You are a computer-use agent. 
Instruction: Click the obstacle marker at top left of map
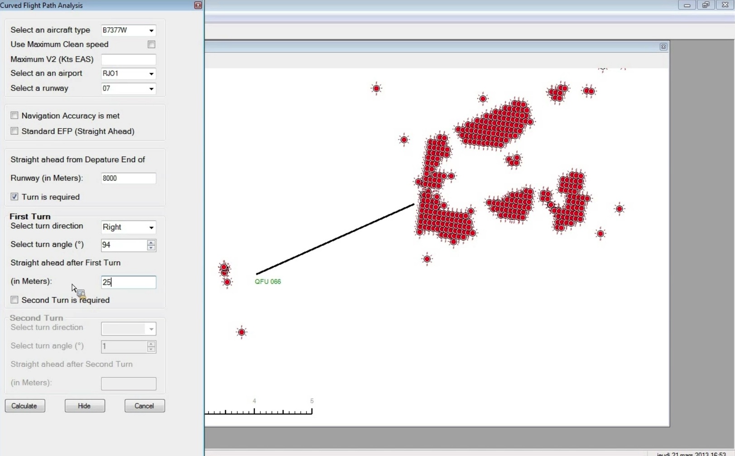pos(376,89)
